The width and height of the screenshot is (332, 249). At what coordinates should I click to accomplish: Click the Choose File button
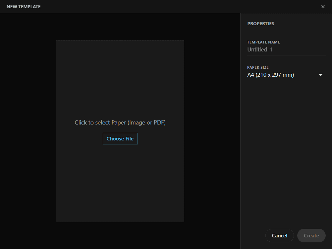click(120, 139)
